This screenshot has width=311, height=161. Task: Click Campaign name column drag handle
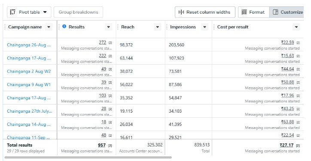coord(5,27)
